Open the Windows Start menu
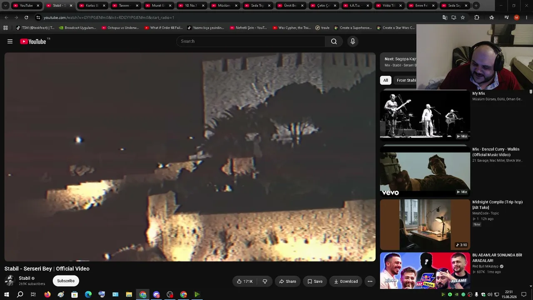 click(x=7, y=295)
